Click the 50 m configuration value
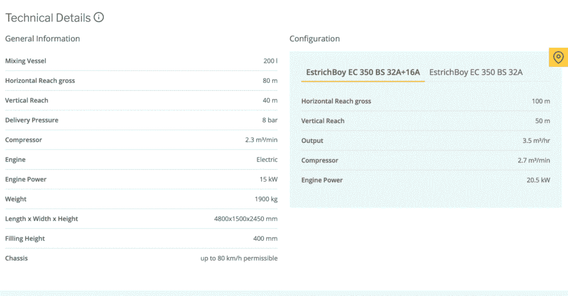568x296 pixels. (x=542, y=121)
